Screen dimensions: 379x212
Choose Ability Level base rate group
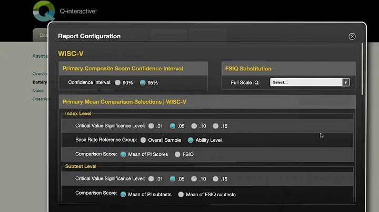coord(191,140)
